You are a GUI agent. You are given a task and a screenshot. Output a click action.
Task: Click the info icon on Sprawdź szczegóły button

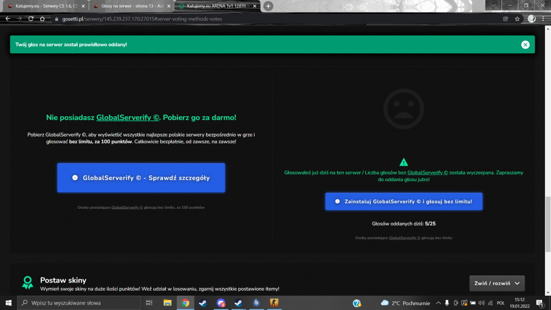75,178
